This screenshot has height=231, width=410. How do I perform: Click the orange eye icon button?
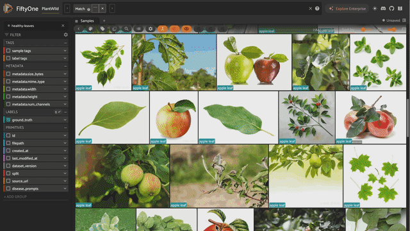pos(186,29)
